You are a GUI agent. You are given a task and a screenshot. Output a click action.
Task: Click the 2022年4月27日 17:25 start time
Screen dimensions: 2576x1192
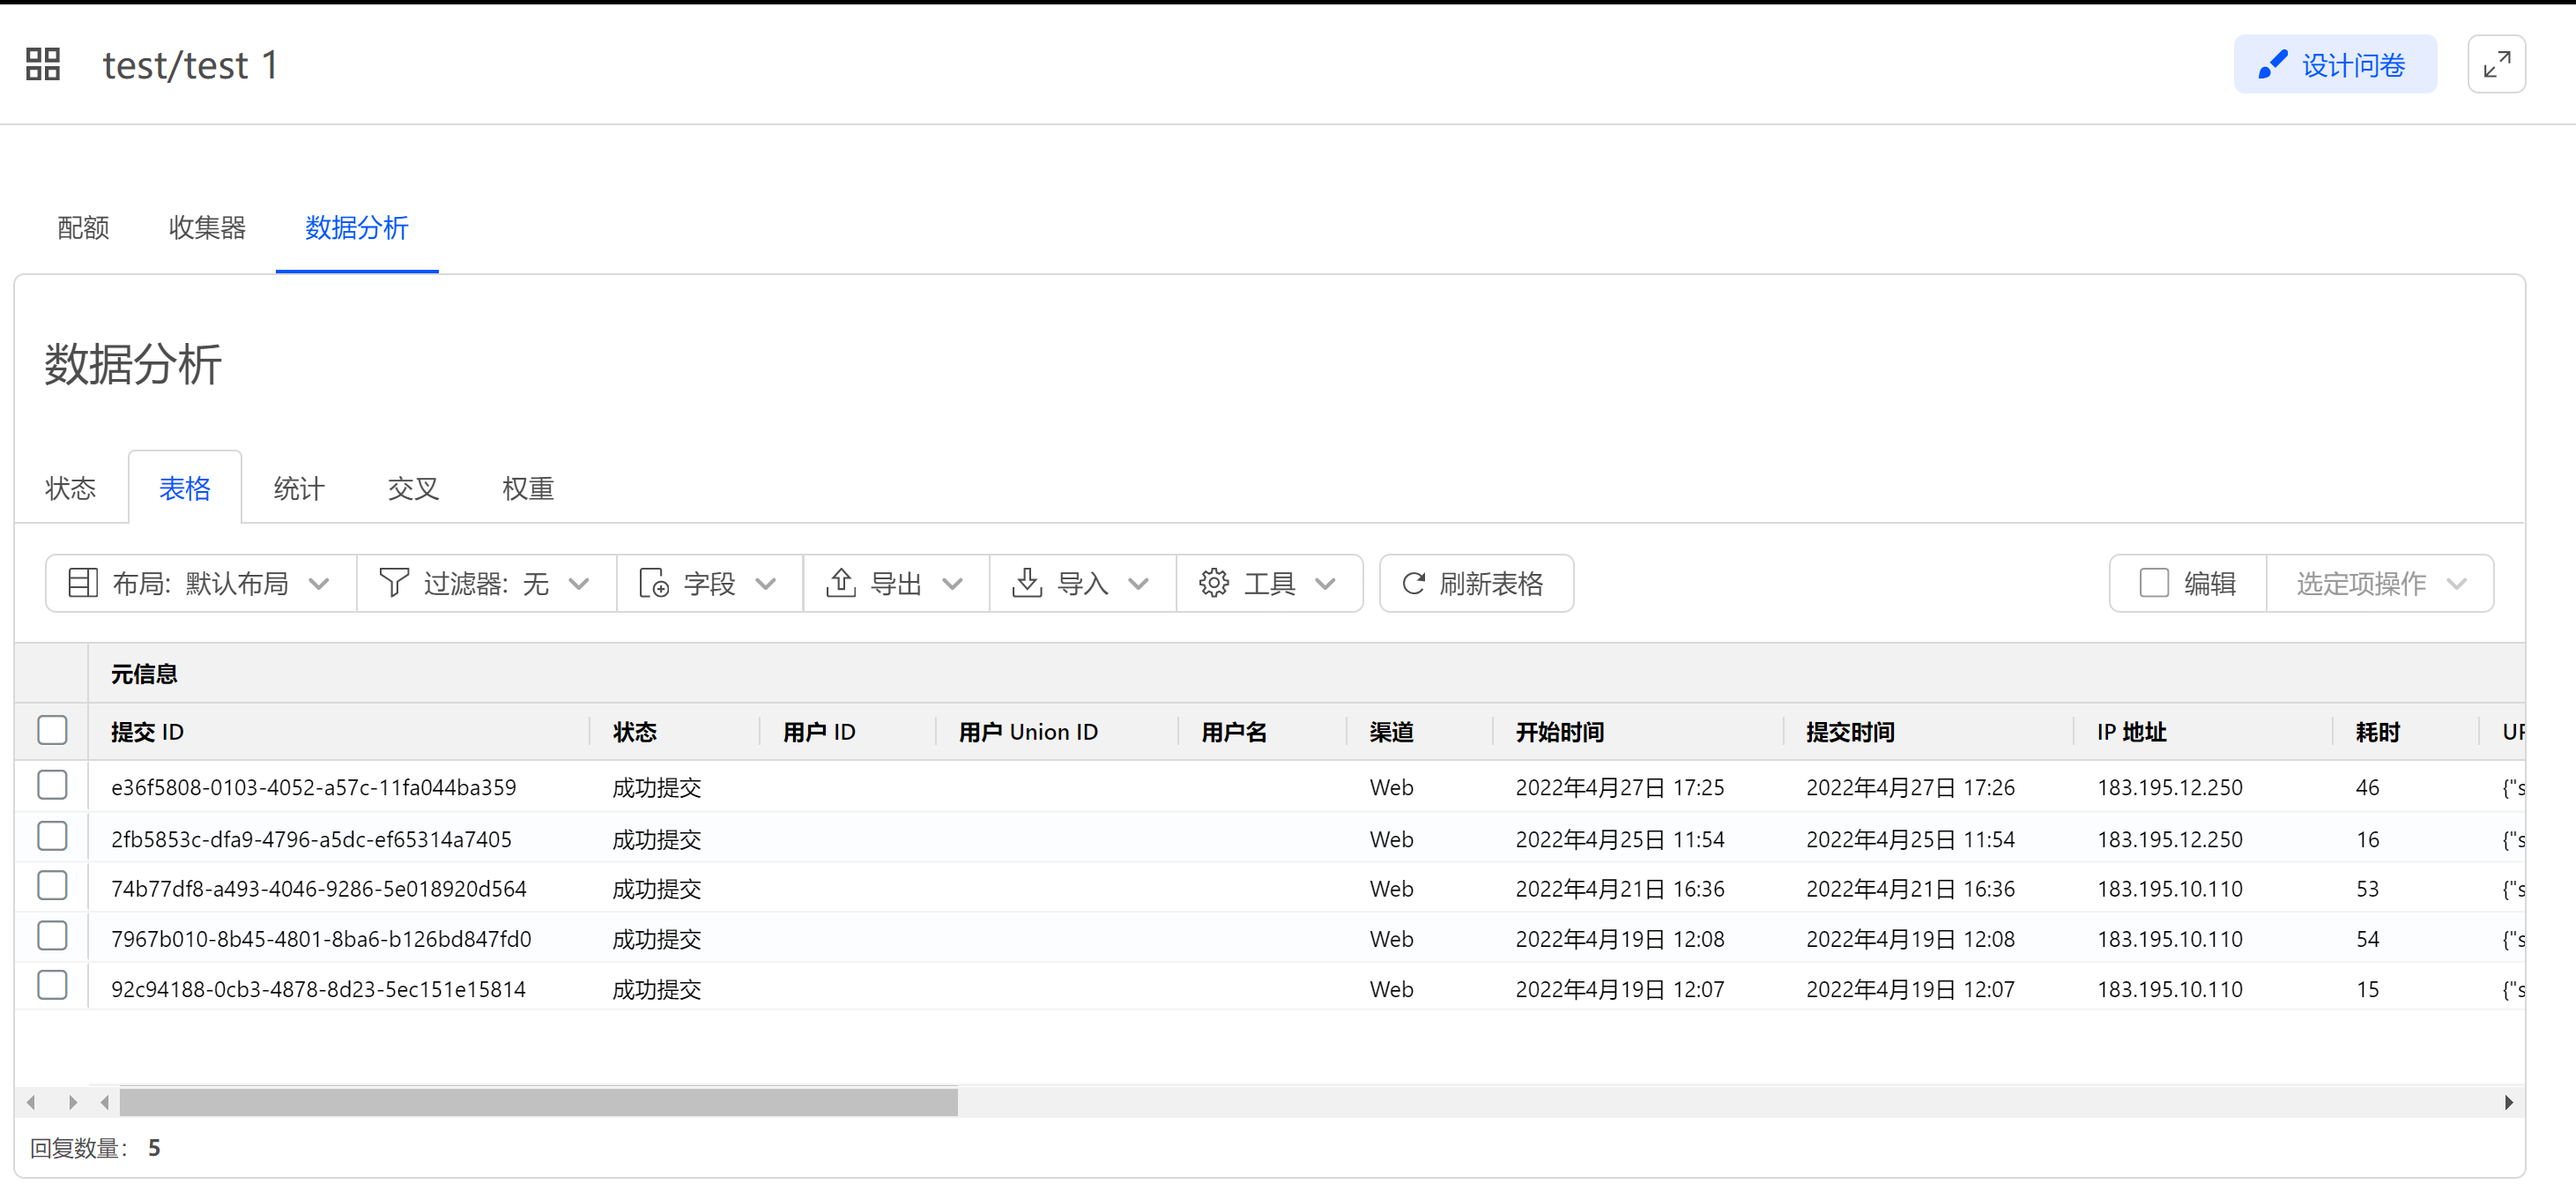coord(1620,787)
